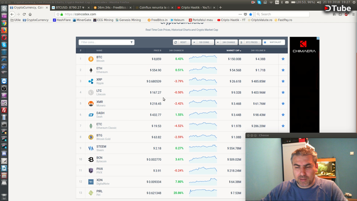Screen dimensions: 357x201
Task: Toggle watchlist star for LTC
Action: (x=283, y=93)
